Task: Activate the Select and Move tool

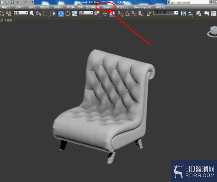Action: [61, 14]
